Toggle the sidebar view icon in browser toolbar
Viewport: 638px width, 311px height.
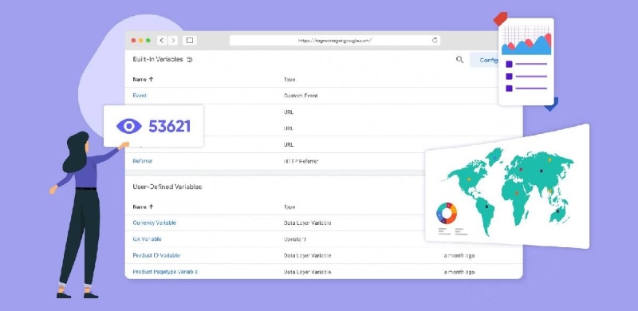coord(190,41)
